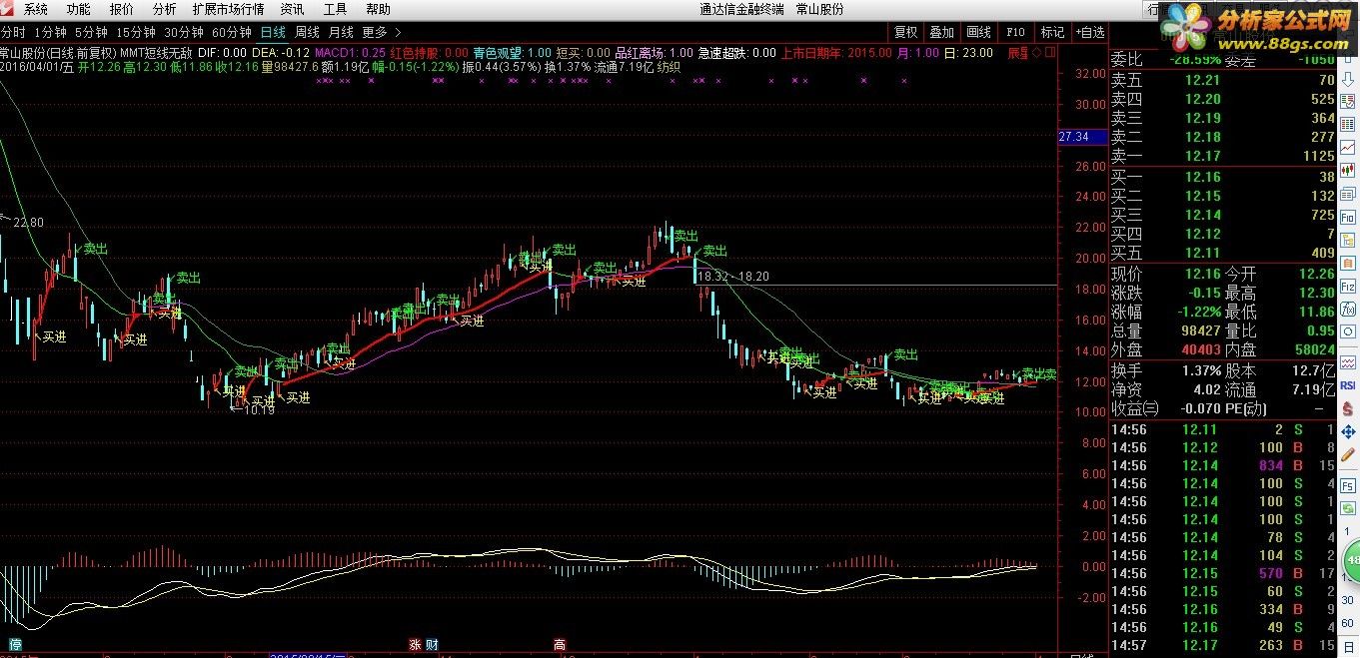Viewport: 1360px width, 658px height.
Task: Open the 系统 menu
Action: 35,9
